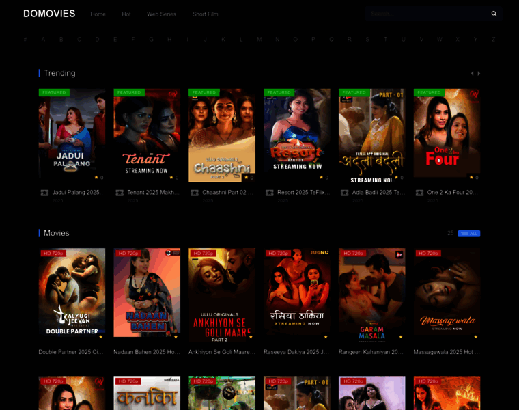This screenshot has height=410, width=519.
Task: Click the previous arrow in Trending carousel
Action: [x=473, y=74]
